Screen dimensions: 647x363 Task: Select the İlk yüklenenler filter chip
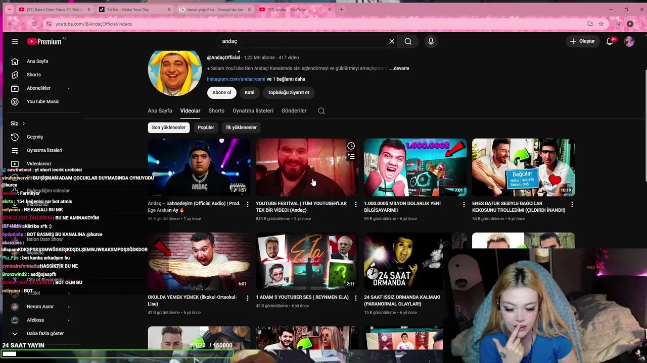(241, 128)
